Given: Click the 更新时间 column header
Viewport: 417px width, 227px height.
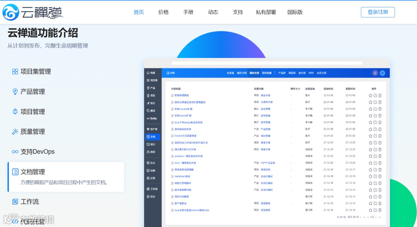Looking at the screenshot, I should tap(350, 89).
